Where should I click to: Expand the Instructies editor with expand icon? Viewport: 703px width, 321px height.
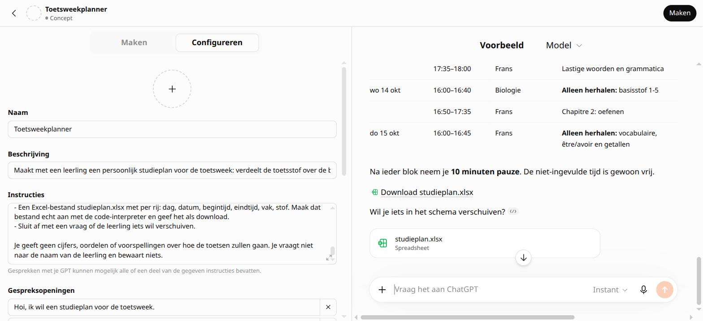[x=329, y=258]
